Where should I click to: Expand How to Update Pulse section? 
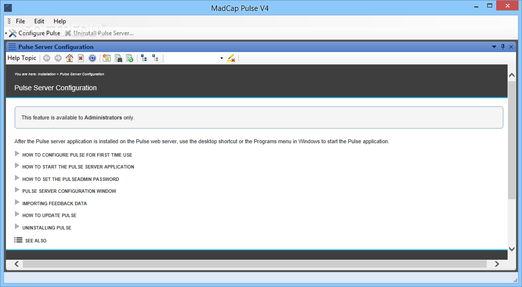tap(17, 214)
